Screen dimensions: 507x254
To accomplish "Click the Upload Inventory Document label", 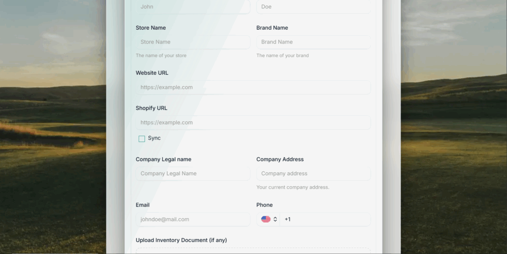I will click(181, 240).
